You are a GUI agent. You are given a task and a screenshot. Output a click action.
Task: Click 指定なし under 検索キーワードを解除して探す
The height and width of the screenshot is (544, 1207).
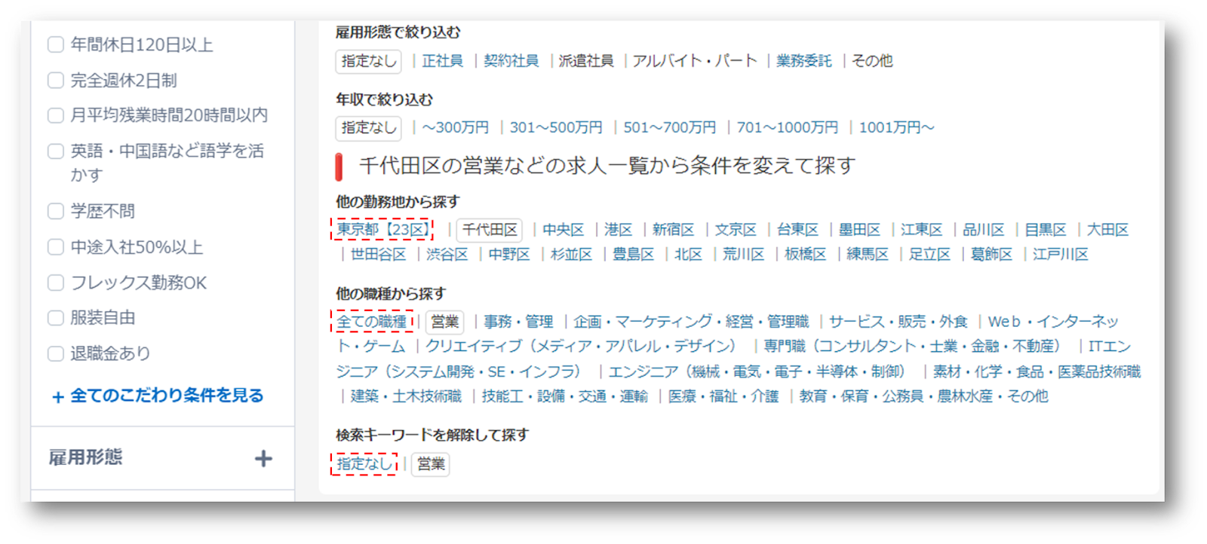pyautogui.click(x=364, y=464)
